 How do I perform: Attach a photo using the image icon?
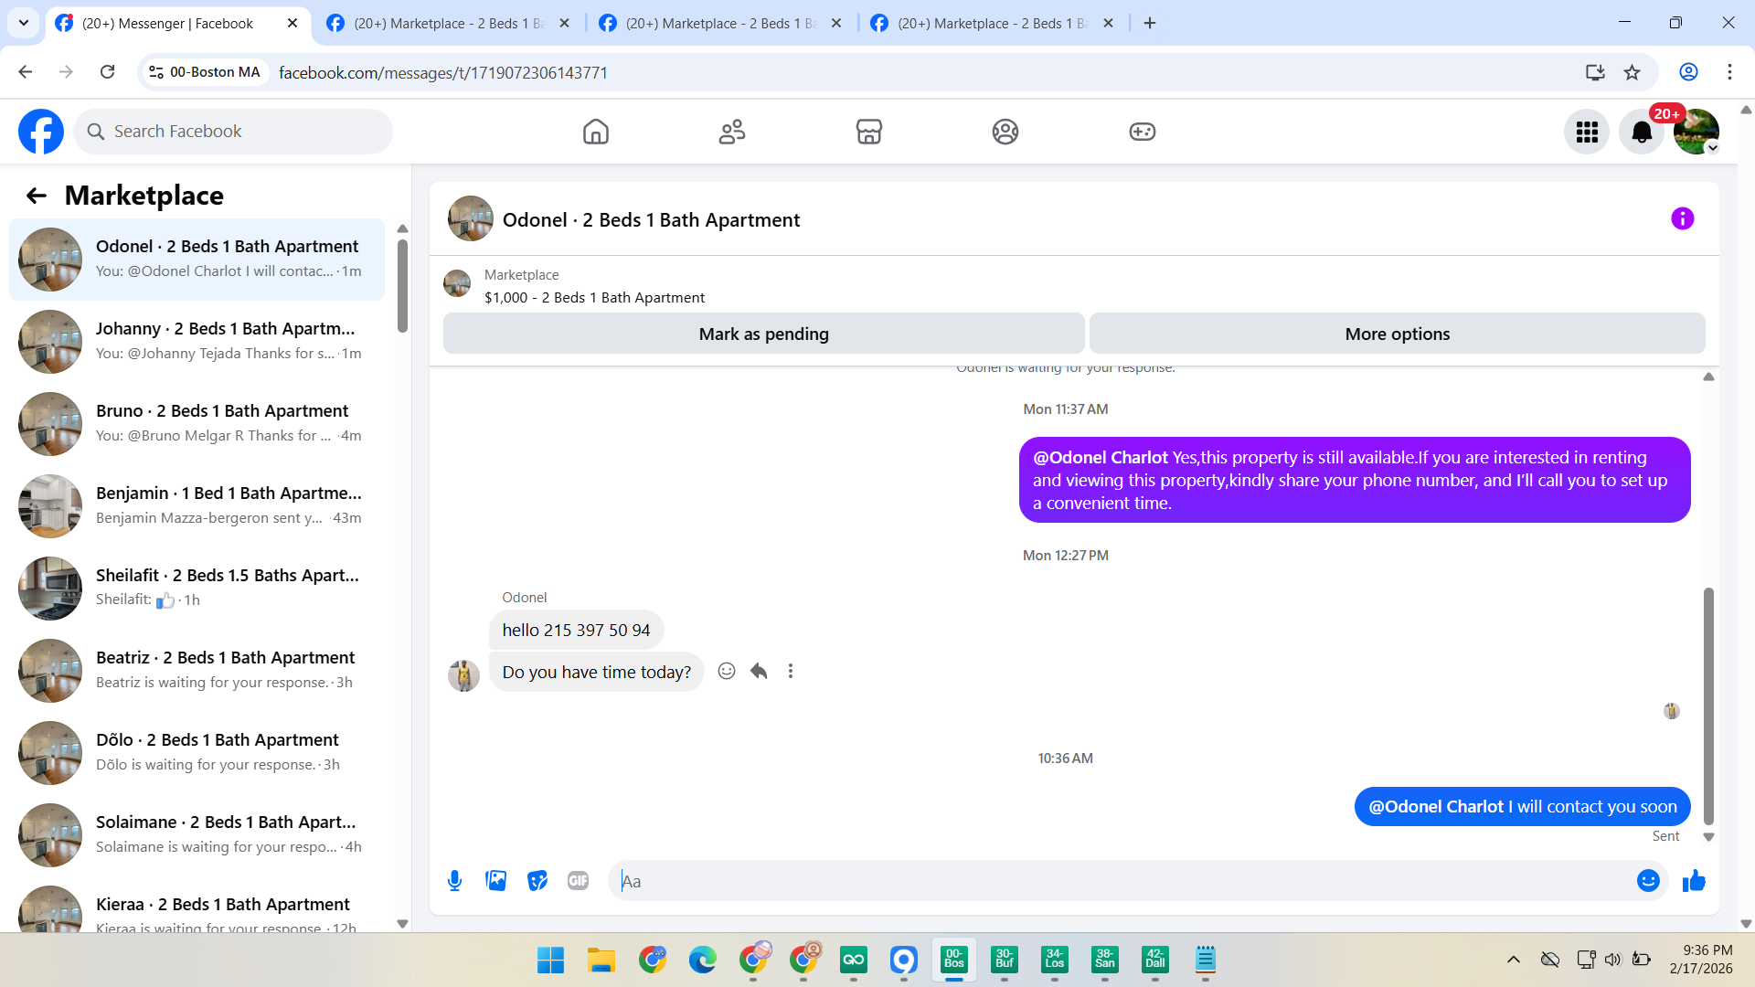pos(495,881)
